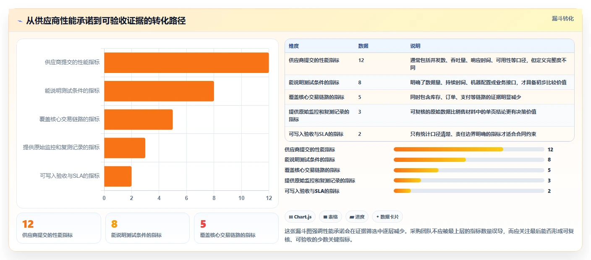The image size is (591, 260).
Task: Click the lightning icon beside the title
Action: point(20,21)
